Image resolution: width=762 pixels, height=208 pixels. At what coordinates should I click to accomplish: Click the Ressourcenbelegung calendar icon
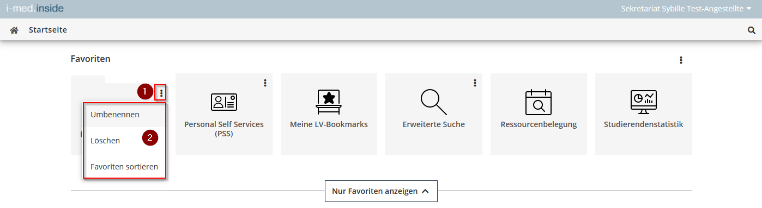point(539,102)
